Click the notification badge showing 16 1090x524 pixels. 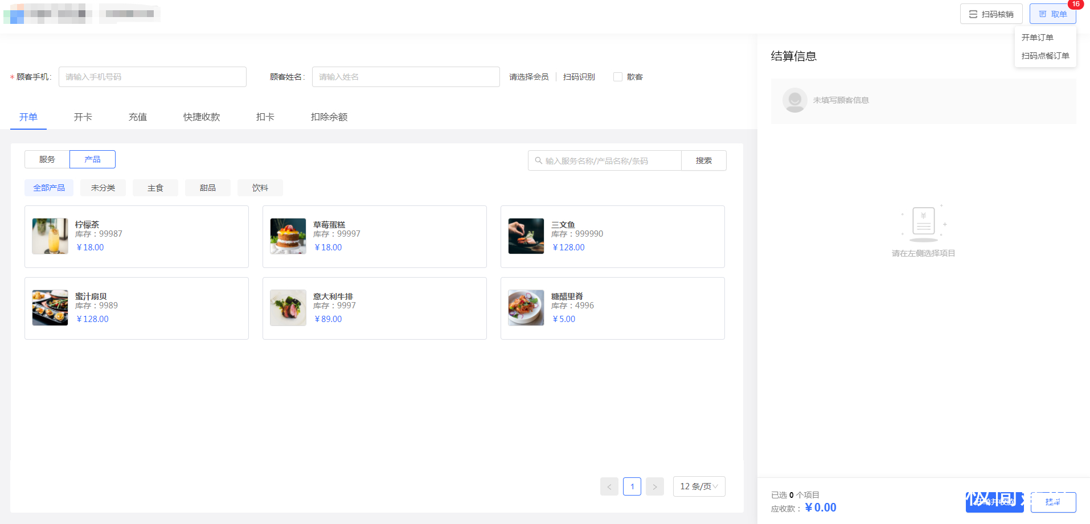coord(1076,4)
